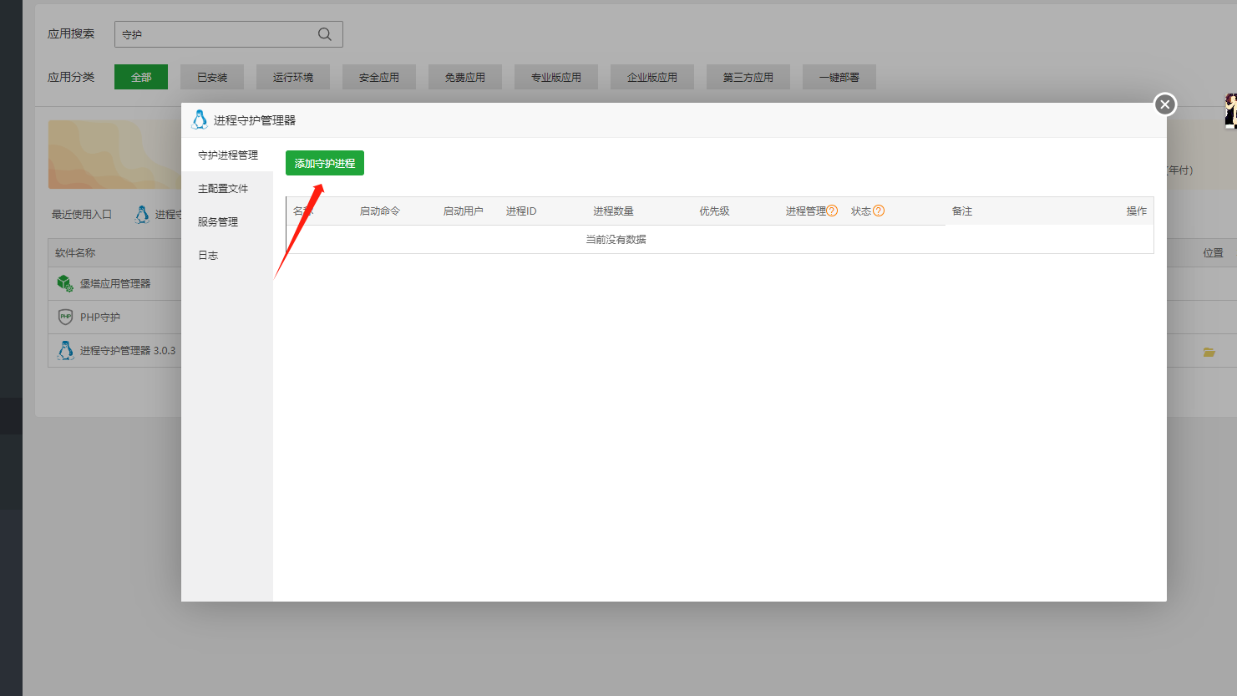Select the 专业版应用 category filter
Screen dimensions: 1237x696
[x=556, y=77]
